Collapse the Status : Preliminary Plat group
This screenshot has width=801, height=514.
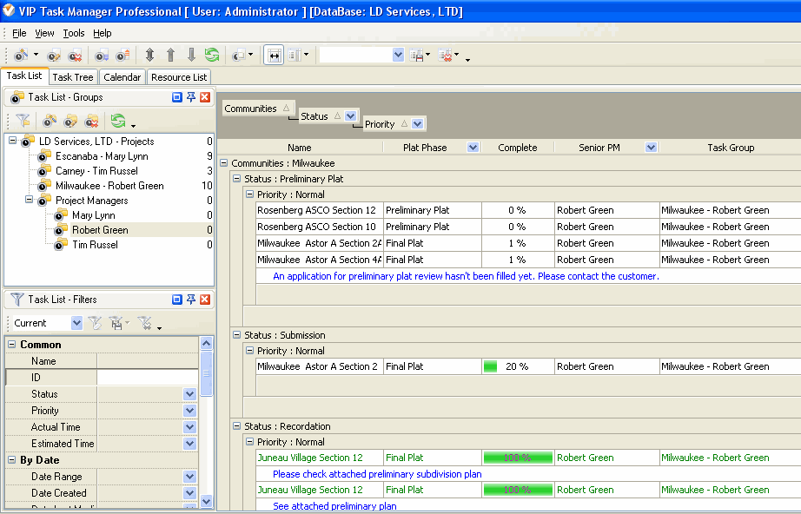(236, 178)
